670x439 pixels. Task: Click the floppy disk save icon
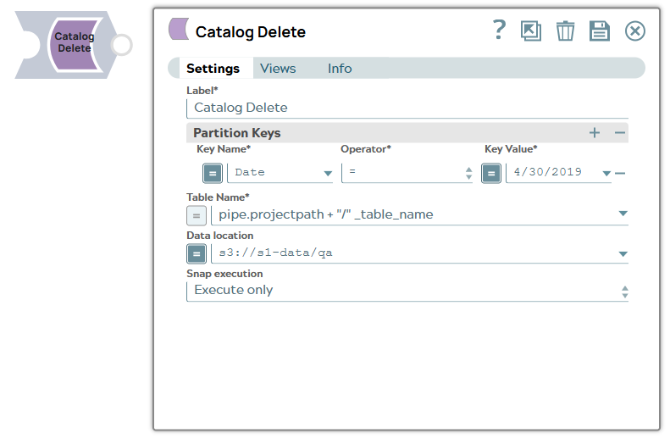coord(600,31)
